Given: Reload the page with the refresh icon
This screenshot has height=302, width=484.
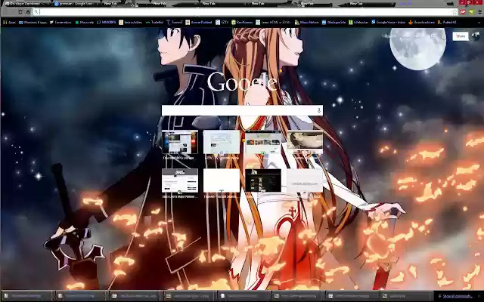Looking at the screenshot, I should pyautogui.click(x=20, y=12).
